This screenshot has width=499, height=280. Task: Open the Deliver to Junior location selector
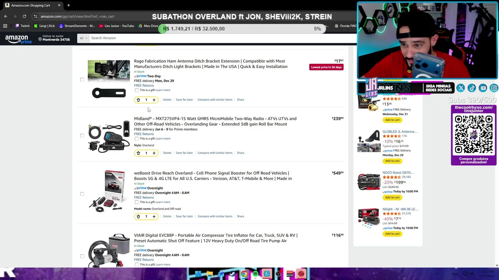pyautogui.click(x=54, y=38)
